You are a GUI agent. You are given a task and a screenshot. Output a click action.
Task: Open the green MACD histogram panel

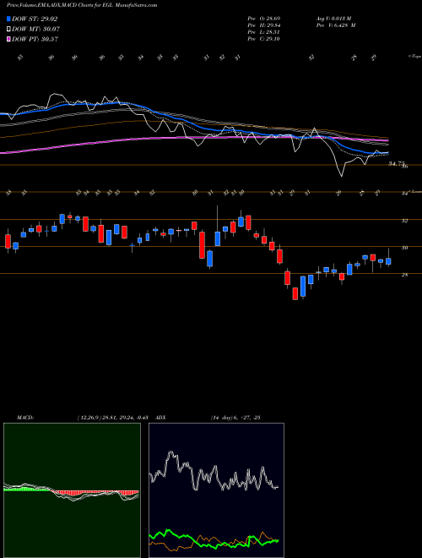[72, 490]
